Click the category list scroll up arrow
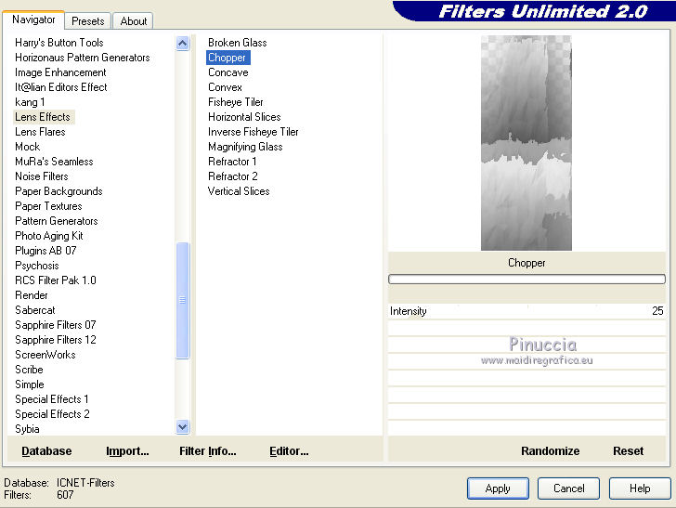Viewport: 676px width, 508px height. pyautogui.click(x=182, y=43)
